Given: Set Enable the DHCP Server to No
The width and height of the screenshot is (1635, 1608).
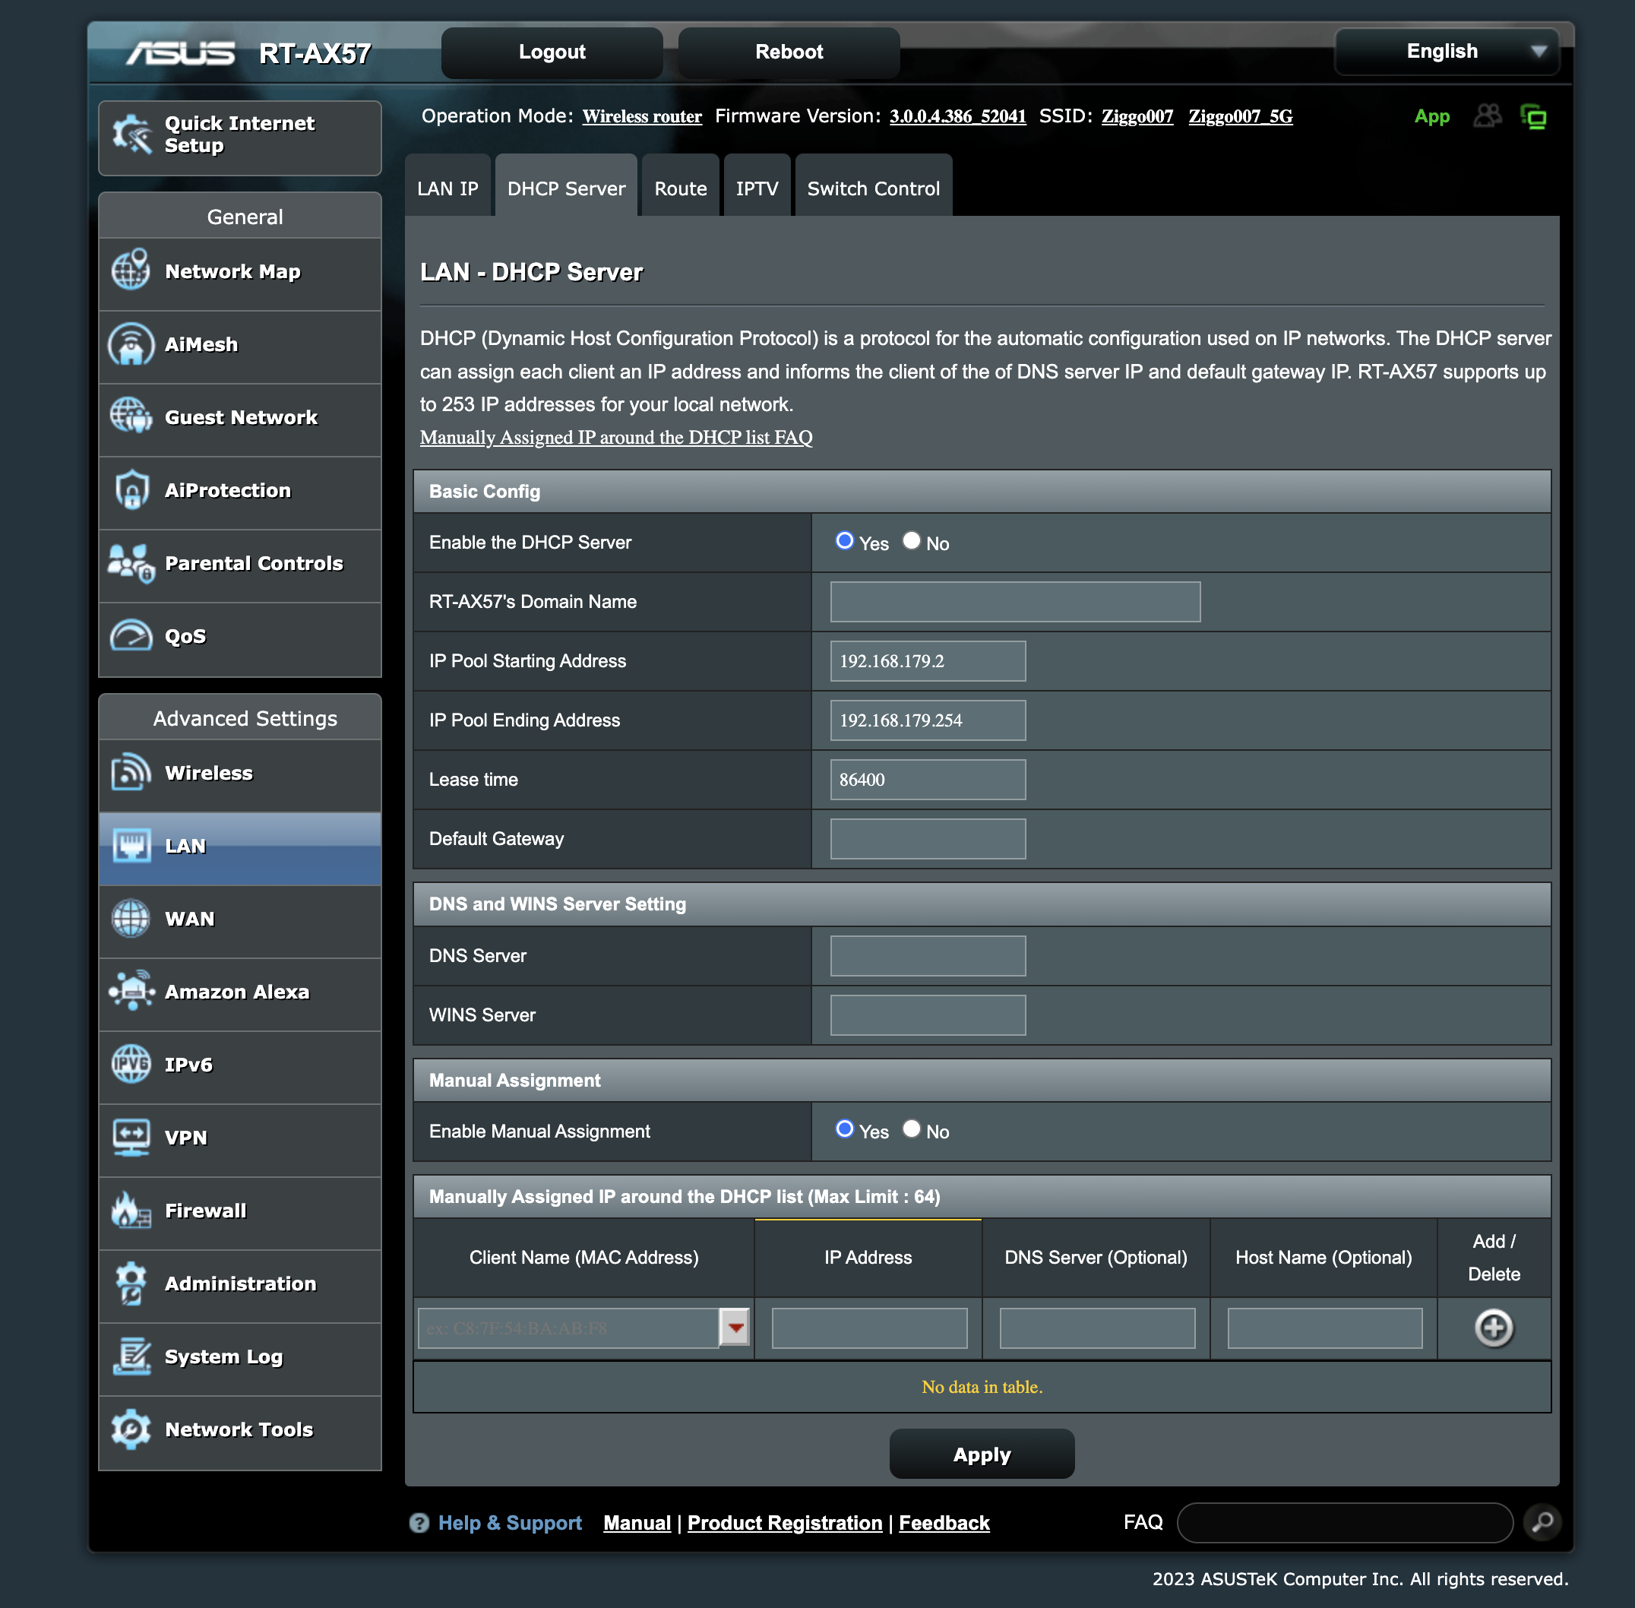Looking at the screenshot, I should pyautogui.click(x=911, y=540).
